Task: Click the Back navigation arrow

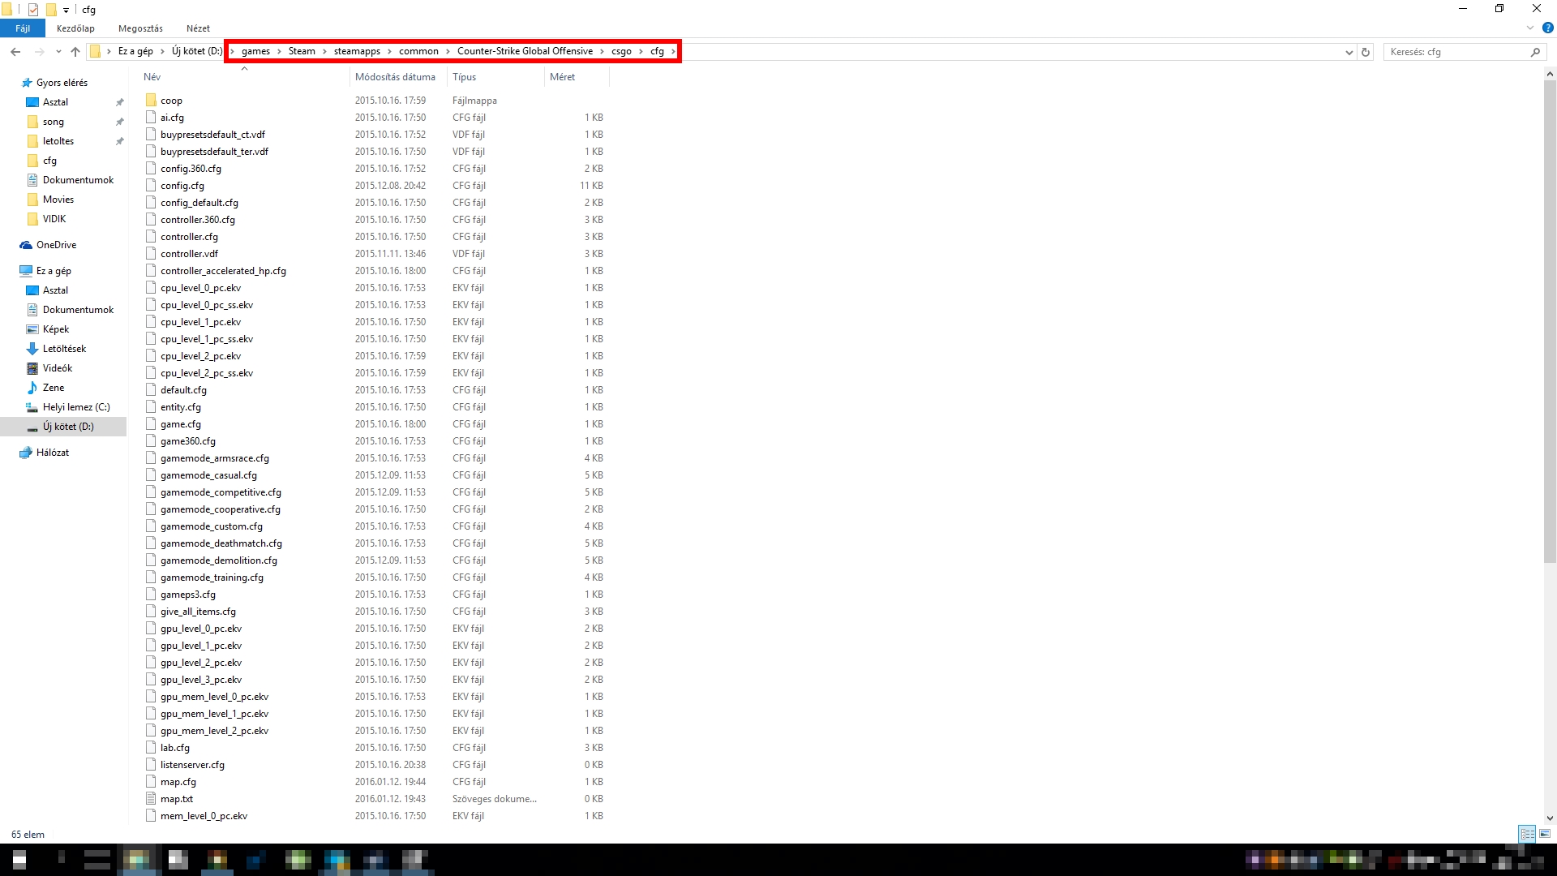Action: coord(15,52)
